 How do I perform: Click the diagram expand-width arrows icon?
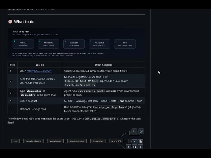pos(134,131)
